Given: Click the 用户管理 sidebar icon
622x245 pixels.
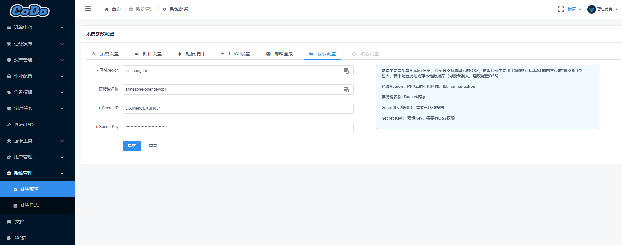Looking at the screenshot, I should [9, 157].
